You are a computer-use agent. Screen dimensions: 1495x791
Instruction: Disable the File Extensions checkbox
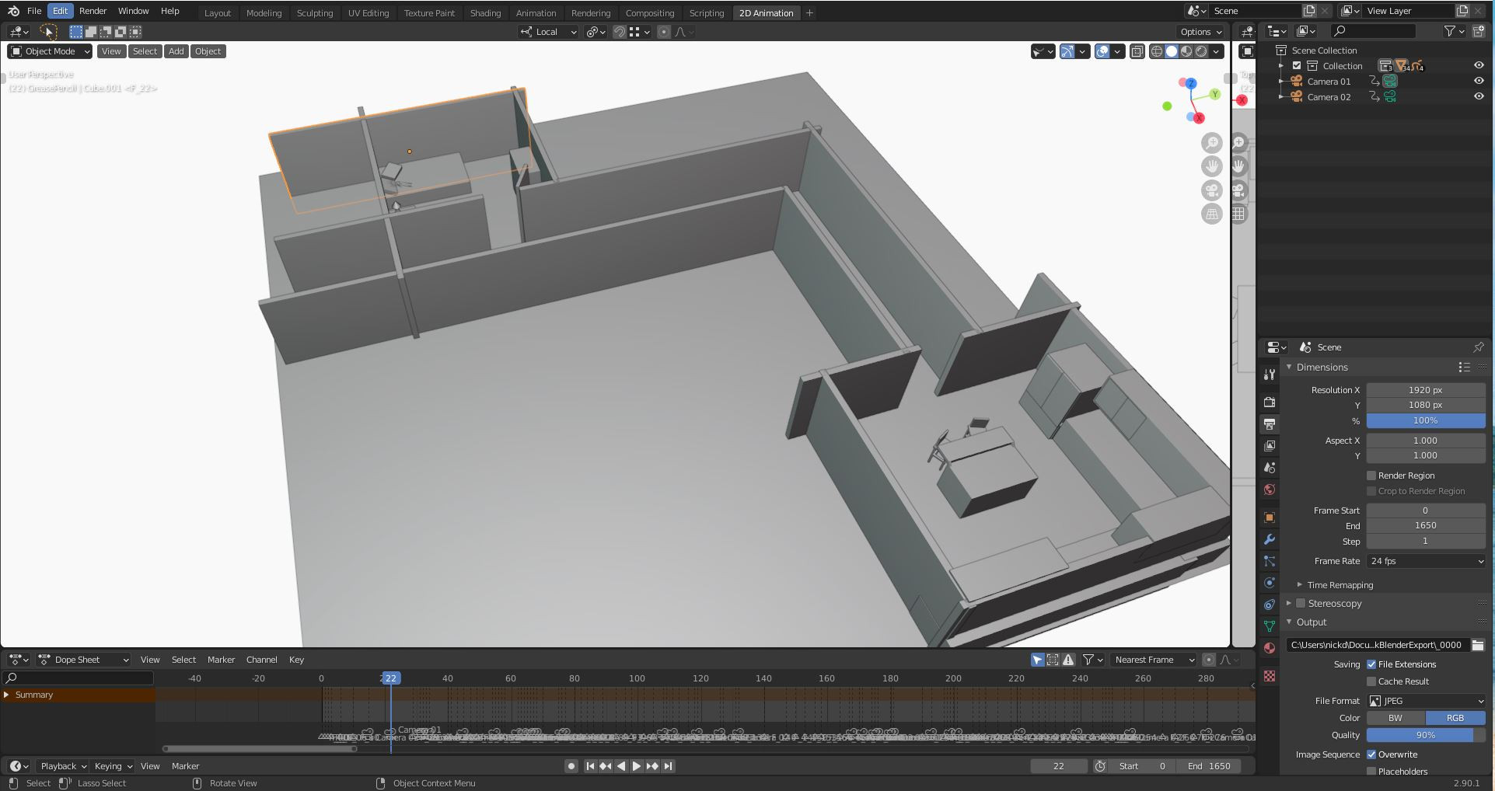1371,664
